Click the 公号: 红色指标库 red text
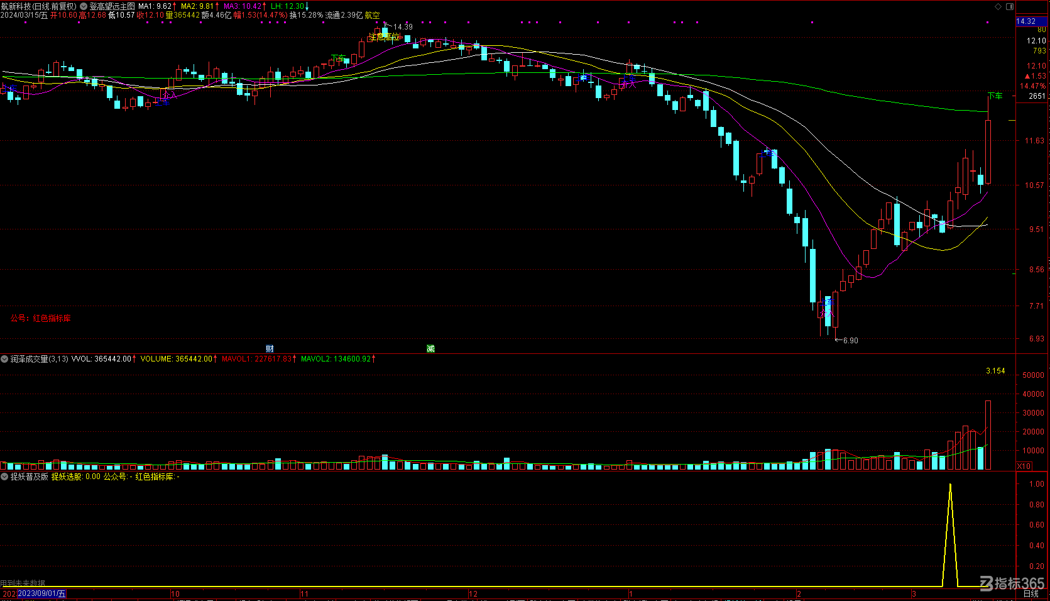Screen dimensions: 1050x601 [x=41, y=318]
